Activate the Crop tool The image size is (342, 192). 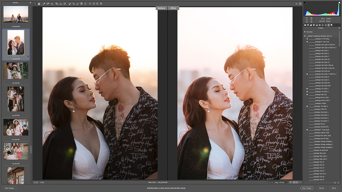tap(57, 4)
